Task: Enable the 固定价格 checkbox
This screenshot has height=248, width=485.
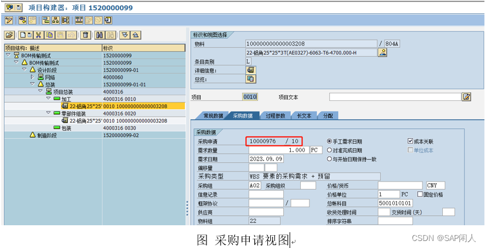Action: 420,194
